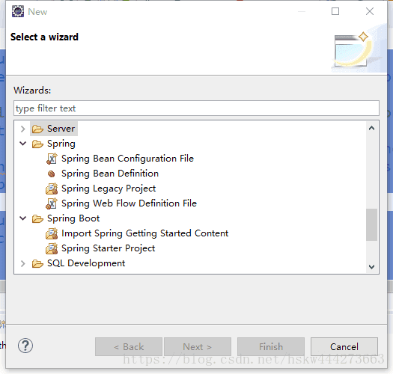Click the Spring Bean Configuration File icon
Screen dimensions: 393x374
click(52, 159)
